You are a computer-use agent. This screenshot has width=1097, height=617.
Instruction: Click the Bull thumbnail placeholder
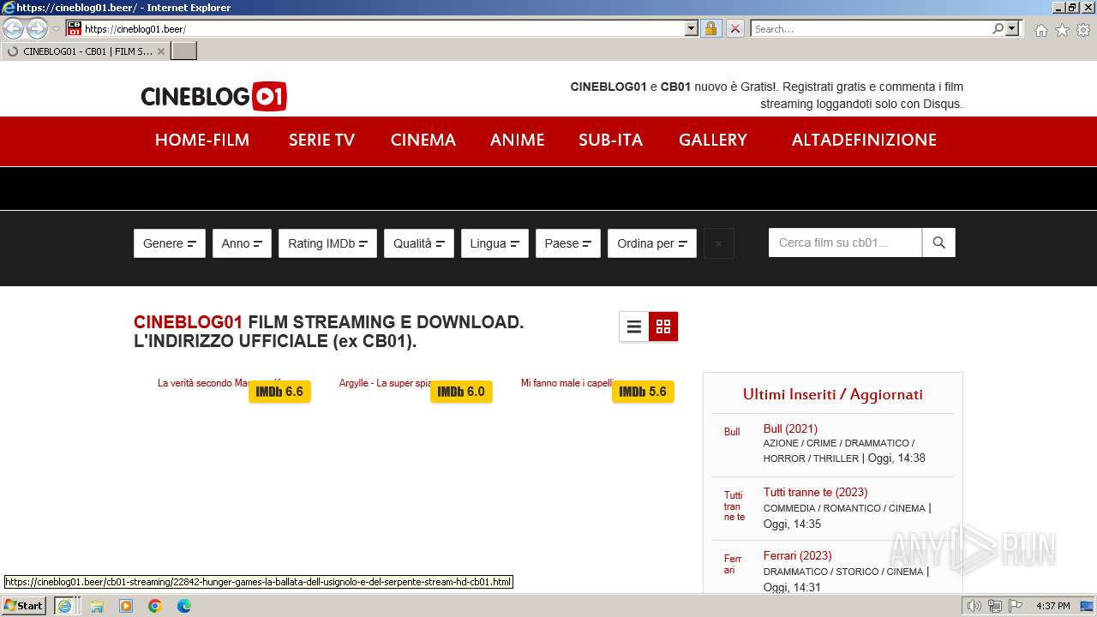pos(732,432)
